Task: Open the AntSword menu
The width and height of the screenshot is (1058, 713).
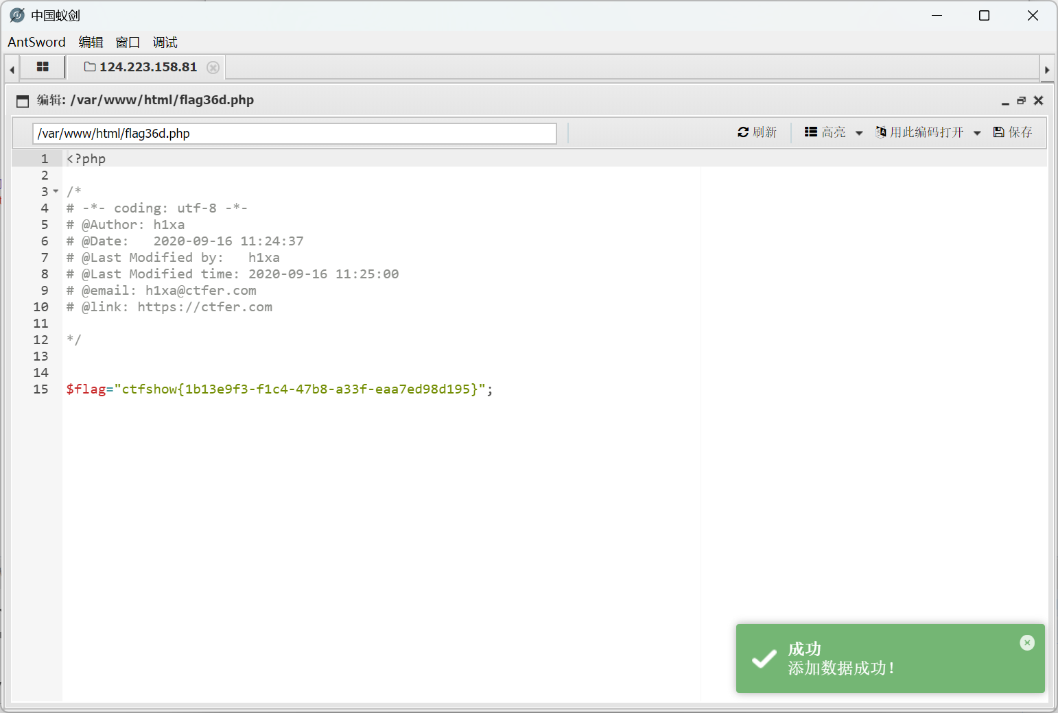Action: 36,42
